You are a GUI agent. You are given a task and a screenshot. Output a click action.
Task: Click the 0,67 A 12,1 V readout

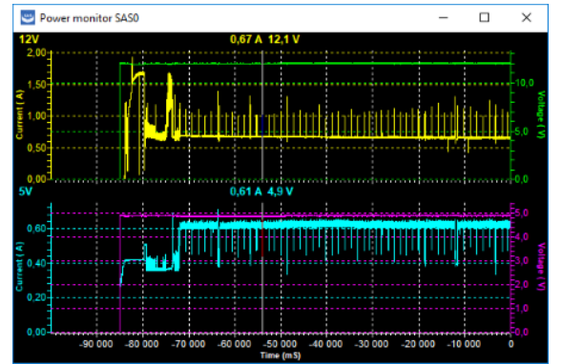(265, 39)
